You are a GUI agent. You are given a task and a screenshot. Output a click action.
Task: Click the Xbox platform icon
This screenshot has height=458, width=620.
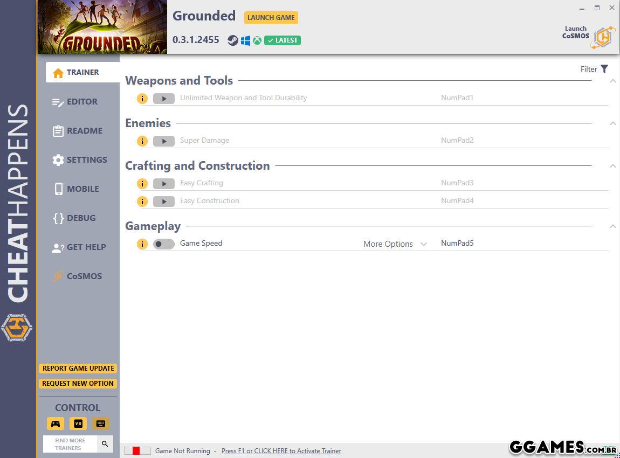coord(257,40)
